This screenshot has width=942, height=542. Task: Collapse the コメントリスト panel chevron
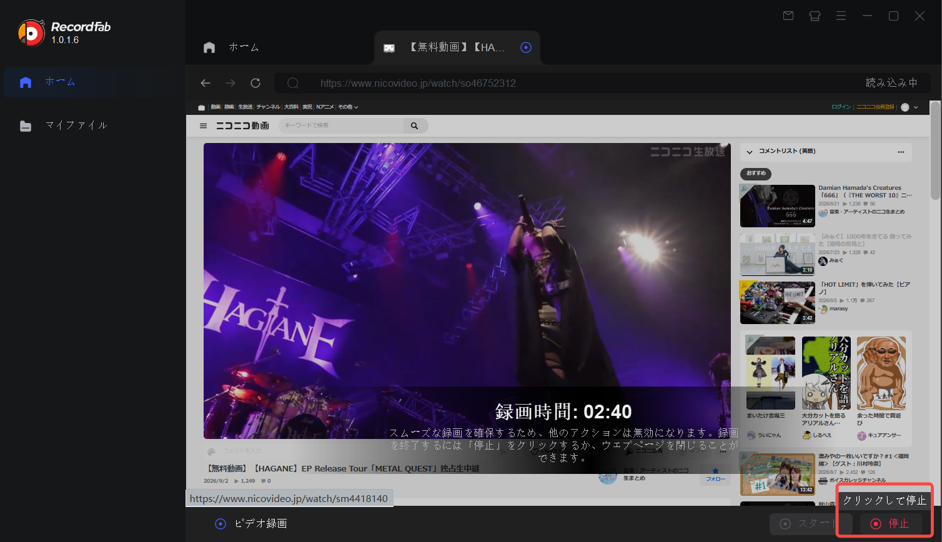[x=750, y=152]
